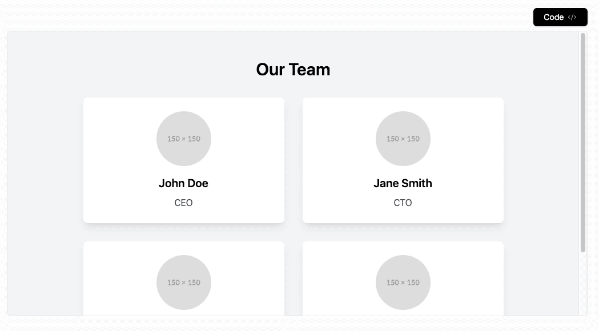This screenshot has height=331, width=599.
Task: Select the CEO role label
Action: point(183,203)
